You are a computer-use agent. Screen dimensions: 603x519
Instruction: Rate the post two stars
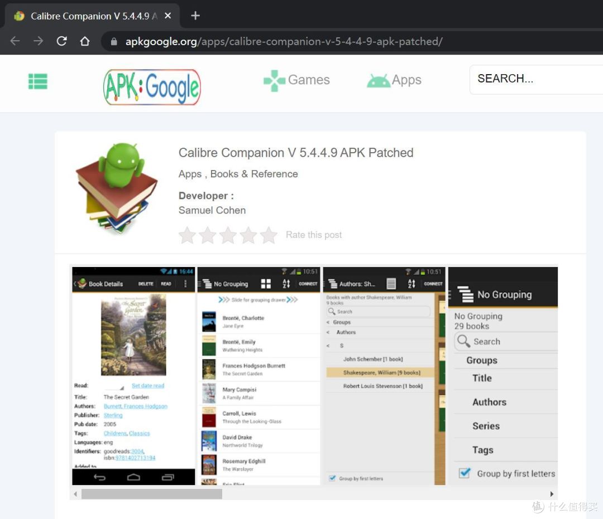pos(208,235)
